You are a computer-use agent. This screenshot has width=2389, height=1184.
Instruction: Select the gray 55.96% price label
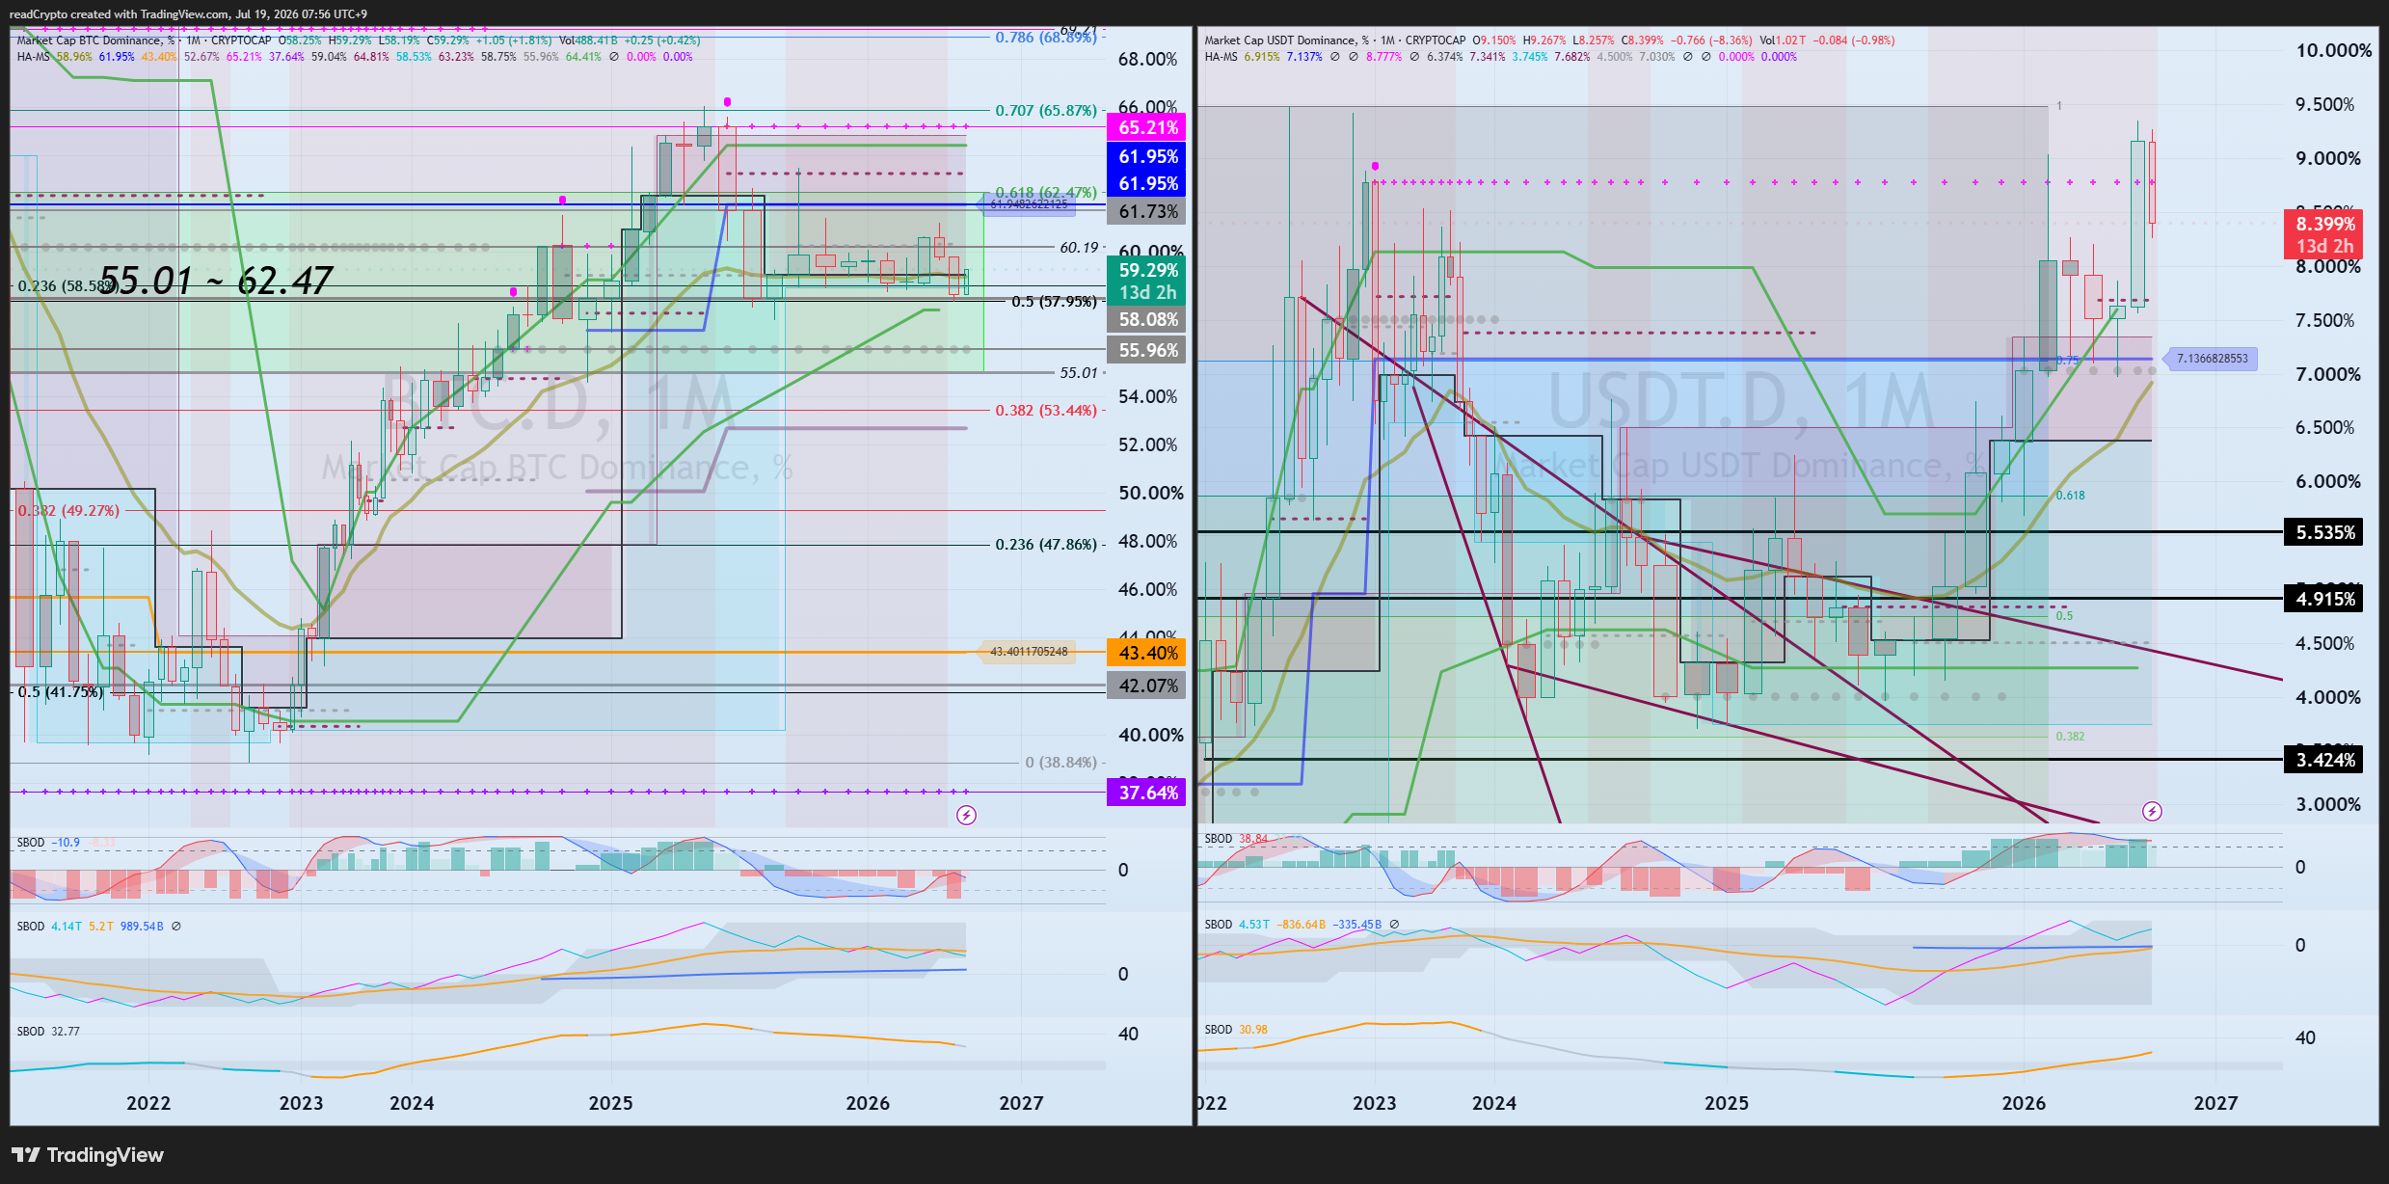(1147, 350)
